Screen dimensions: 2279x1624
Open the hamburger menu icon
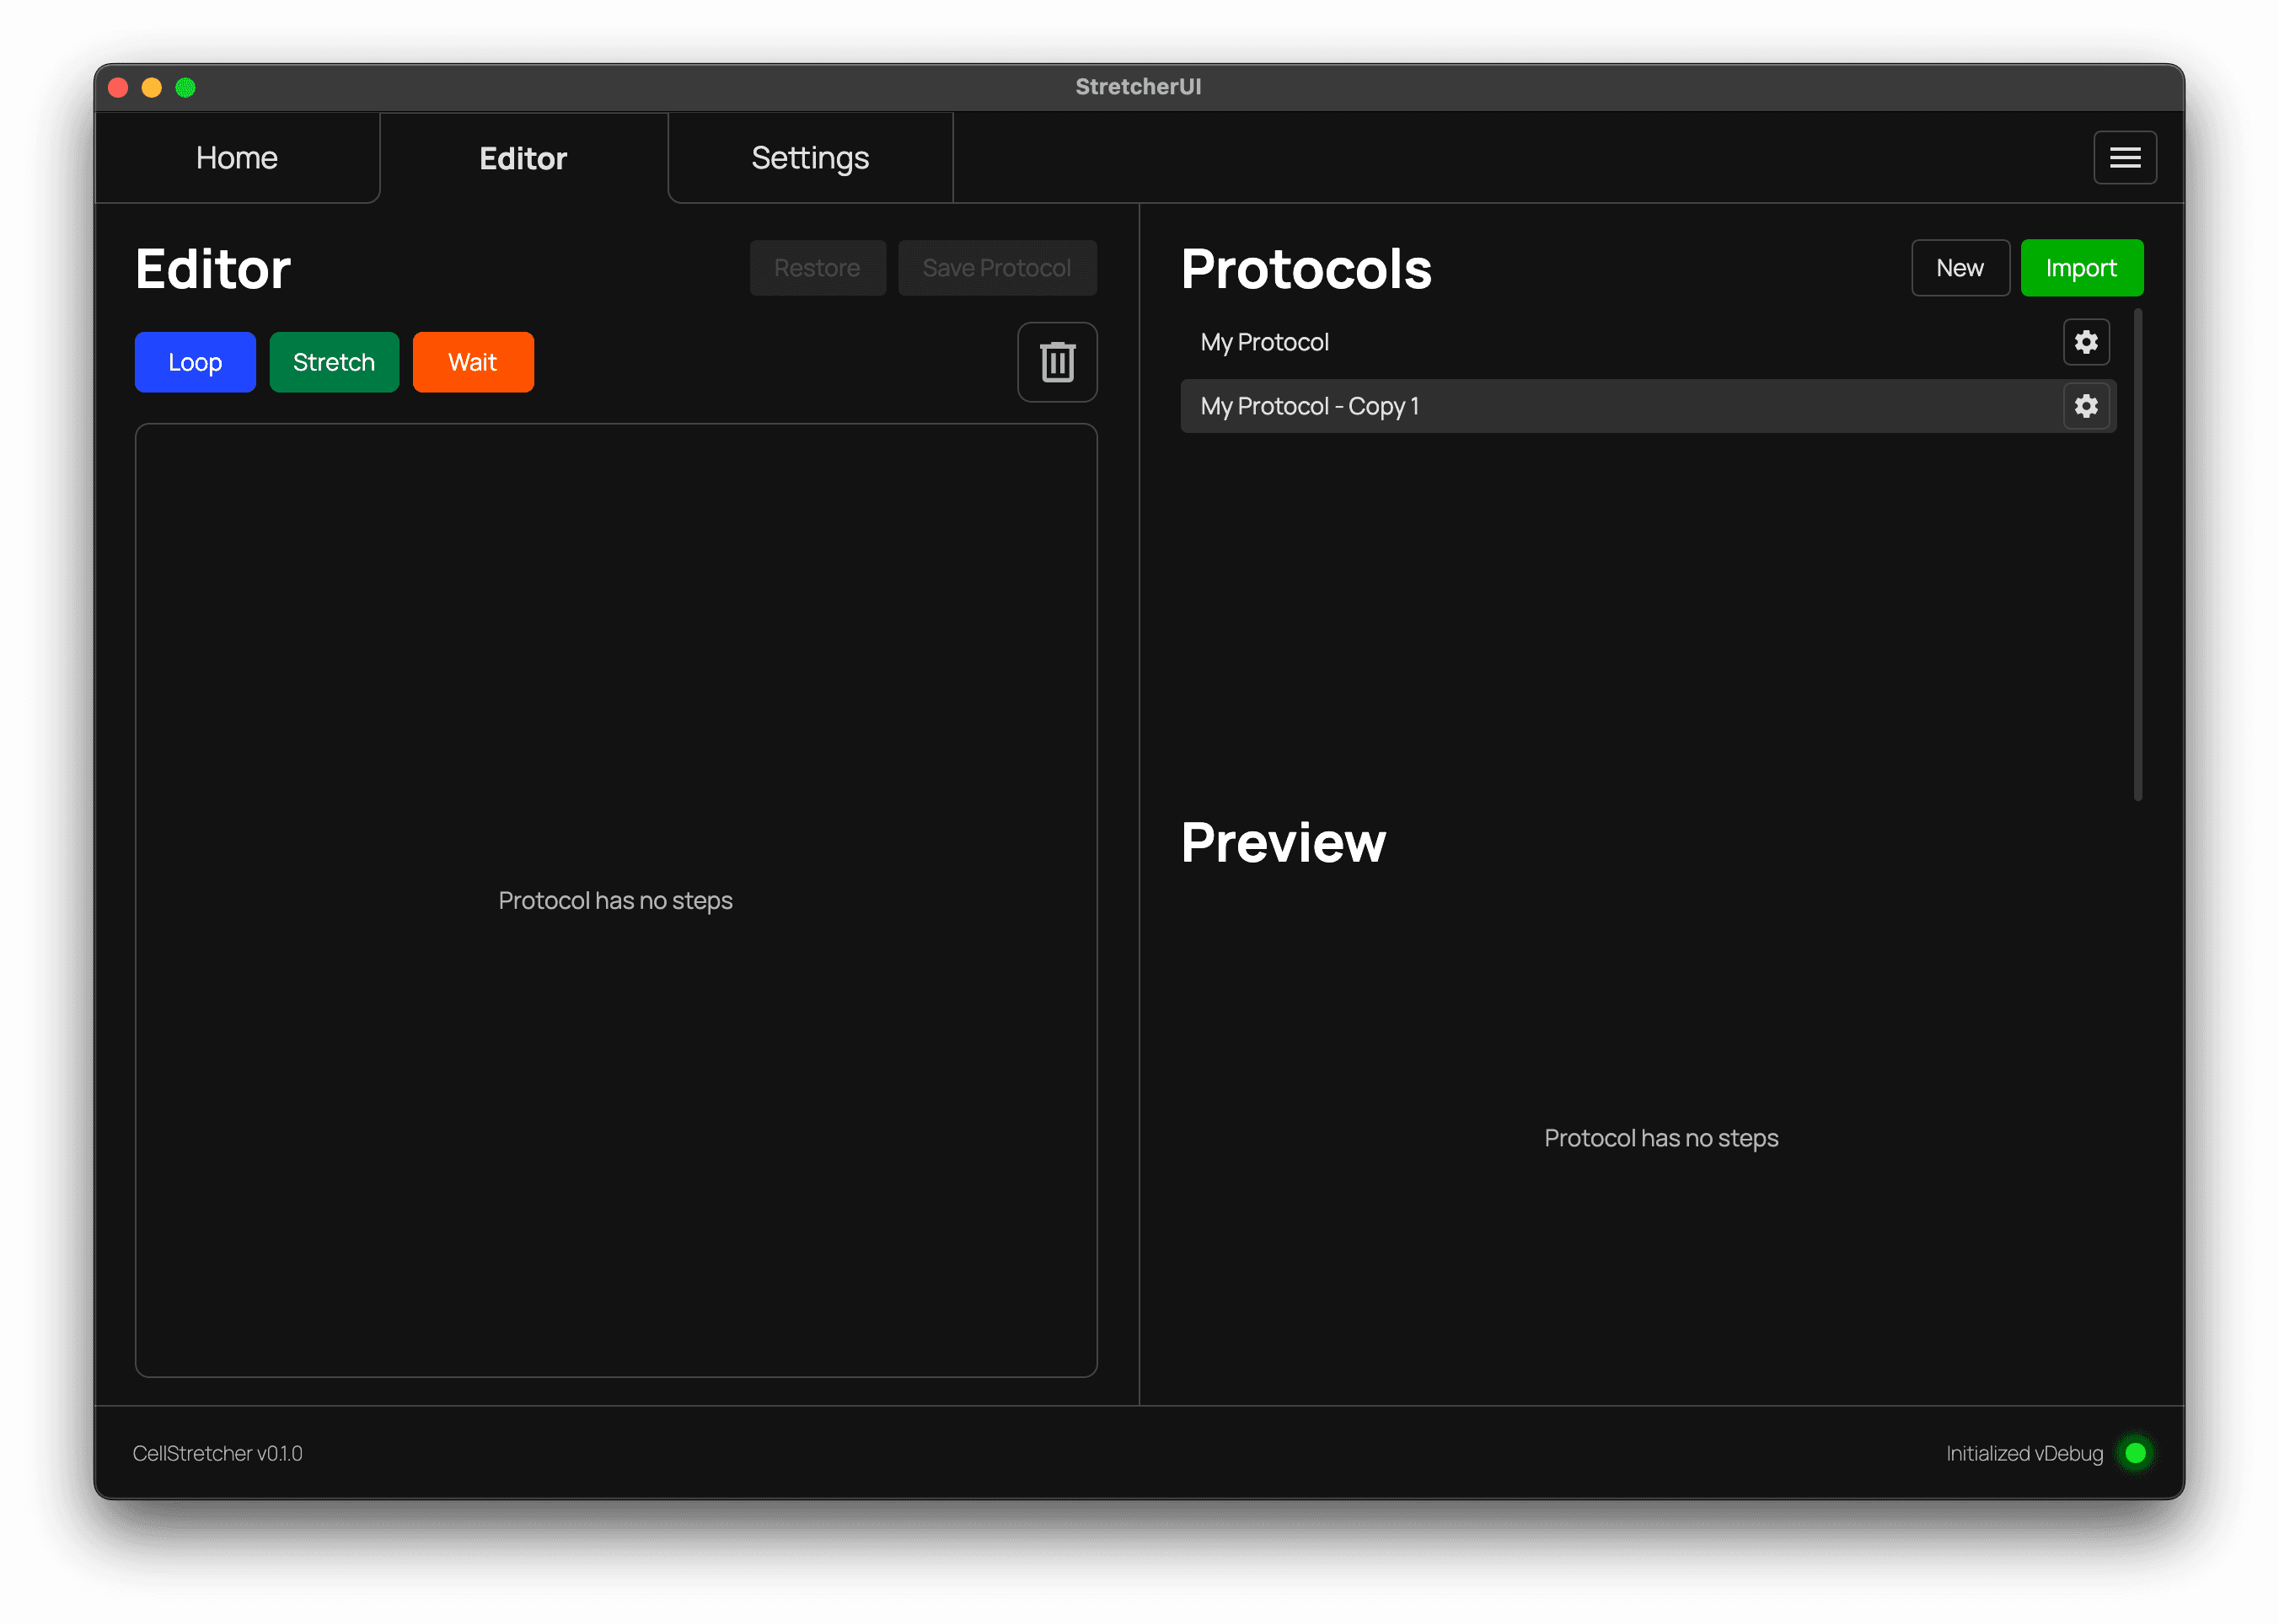[2124, 158]
